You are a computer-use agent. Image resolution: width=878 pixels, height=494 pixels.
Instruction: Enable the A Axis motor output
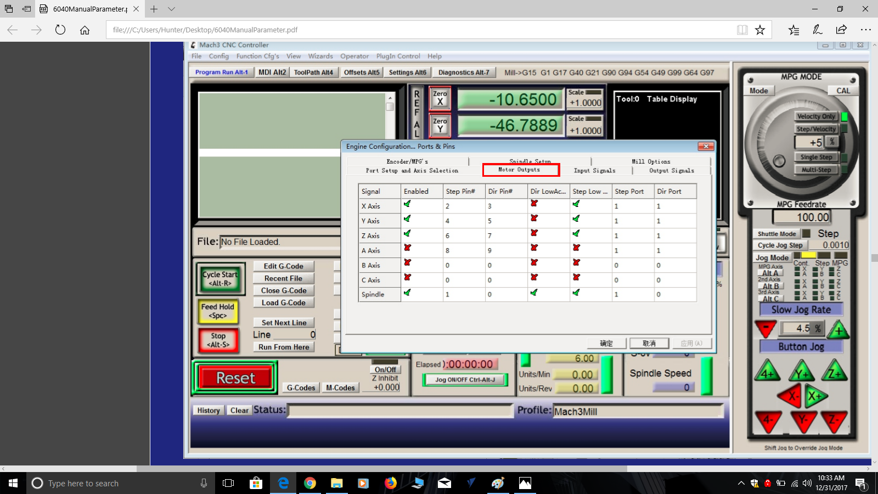[x=407, y=248]
